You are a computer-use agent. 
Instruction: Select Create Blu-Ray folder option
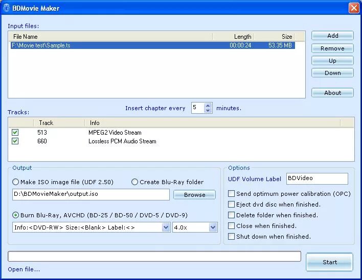[167, 182]
